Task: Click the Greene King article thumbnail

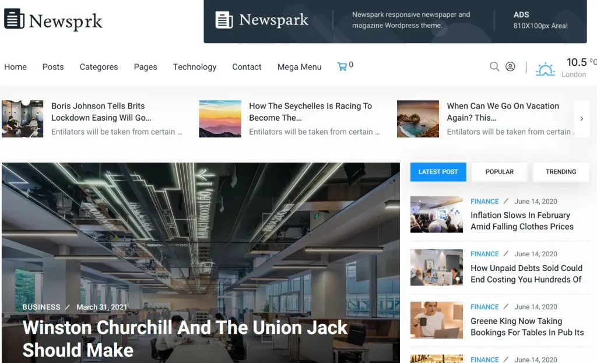Action: (x=436, y=320)
